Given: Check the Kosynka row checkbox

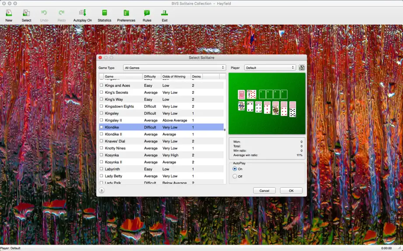Looking at the screenshot, I should (x=101, y=155).
